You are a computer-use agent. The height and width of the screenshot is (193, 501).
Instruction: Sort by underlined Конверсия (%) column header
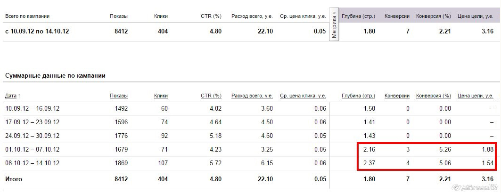(434, 96)
